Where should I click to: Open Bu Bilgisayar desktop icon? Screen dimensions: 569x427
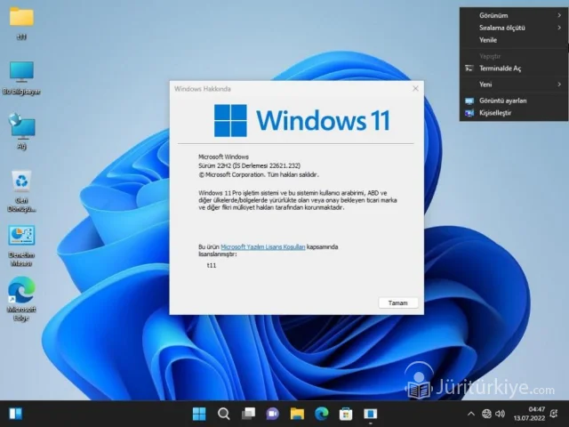(x=21, y=77)
